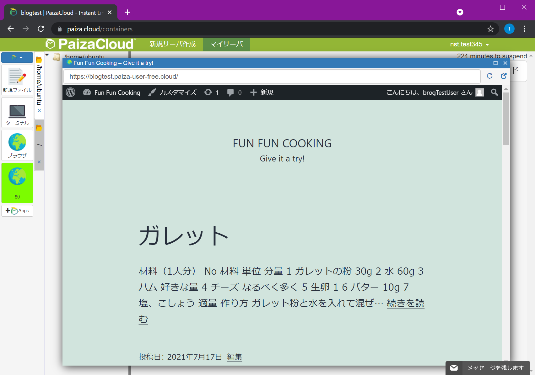View site information lock icon

(x=60, y=29)
